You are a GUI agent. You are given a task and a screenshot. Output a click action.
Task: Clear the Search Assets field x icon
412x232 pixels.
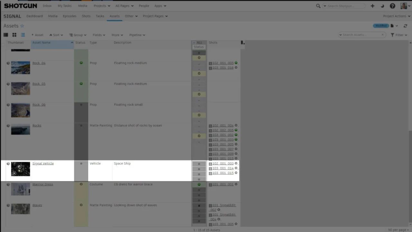coord(382,35)
